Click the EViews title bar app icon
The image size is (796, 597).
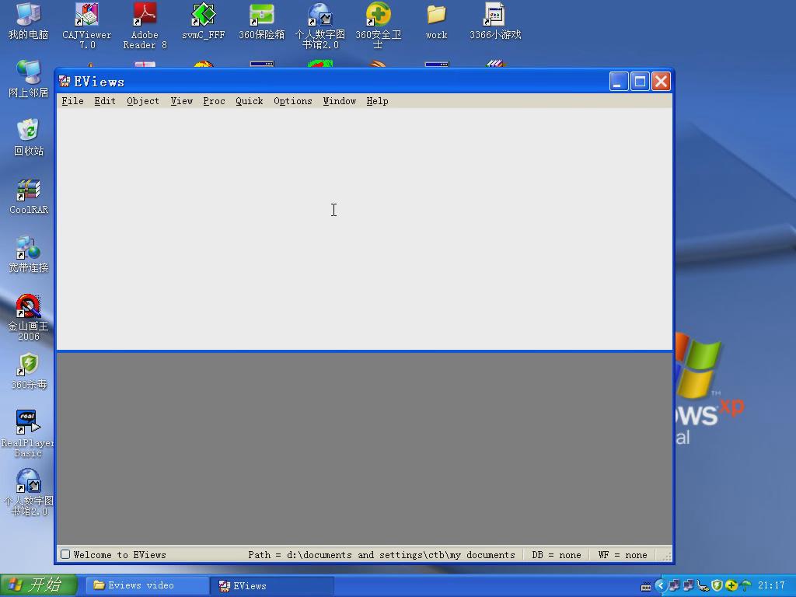click(65, 81)
